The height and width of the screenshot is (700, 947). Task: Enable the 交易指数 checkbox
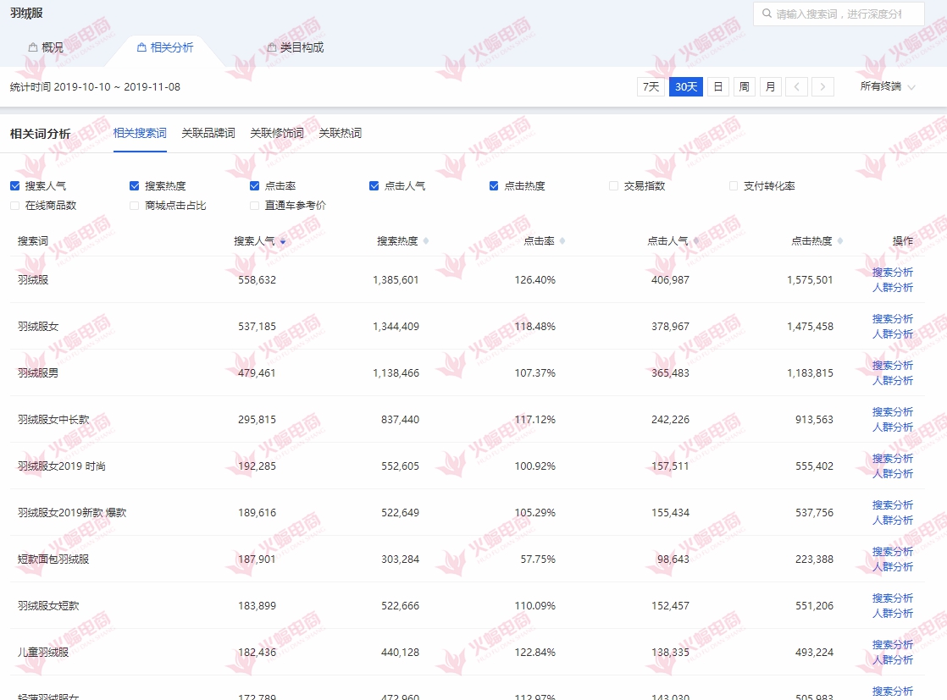tap(613, 186)
